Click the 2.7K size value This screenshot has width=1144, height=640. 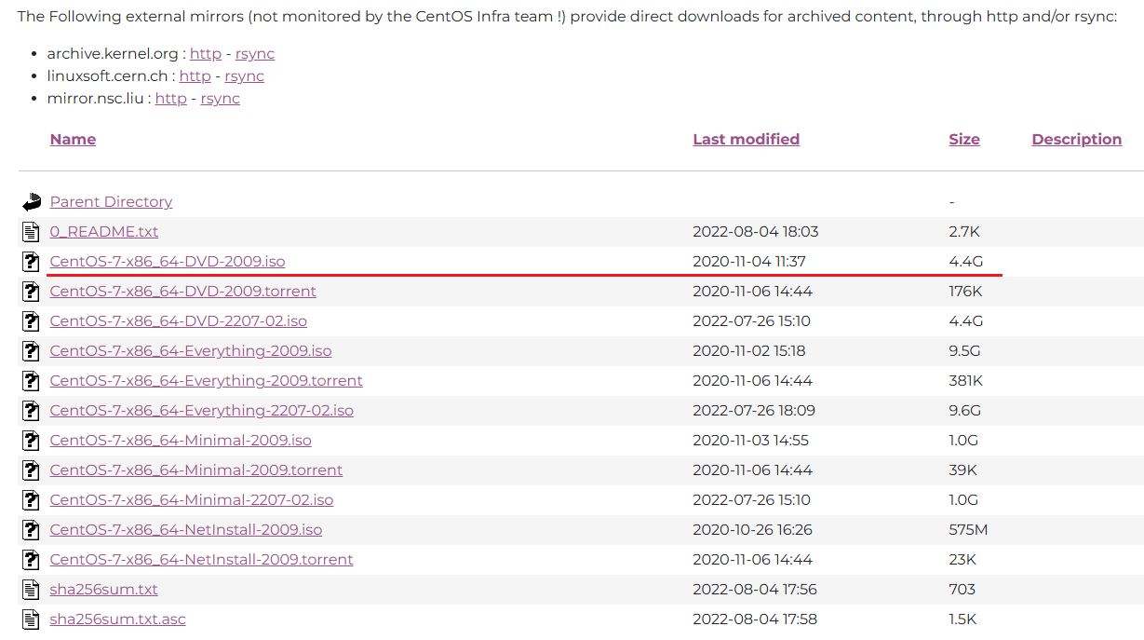(x=964, y=231)
